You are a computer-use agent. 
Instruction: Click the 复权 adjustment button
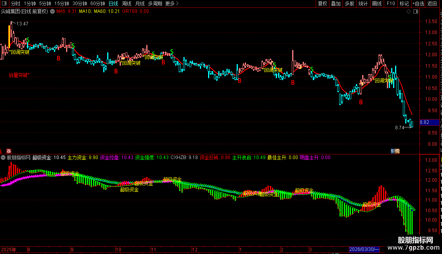click(x=322, y=4)
